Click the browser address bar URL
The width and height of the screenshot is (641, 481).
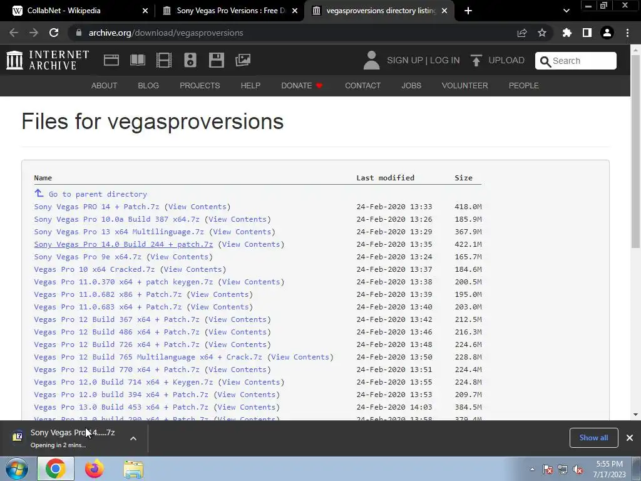[x=165, y=33]
